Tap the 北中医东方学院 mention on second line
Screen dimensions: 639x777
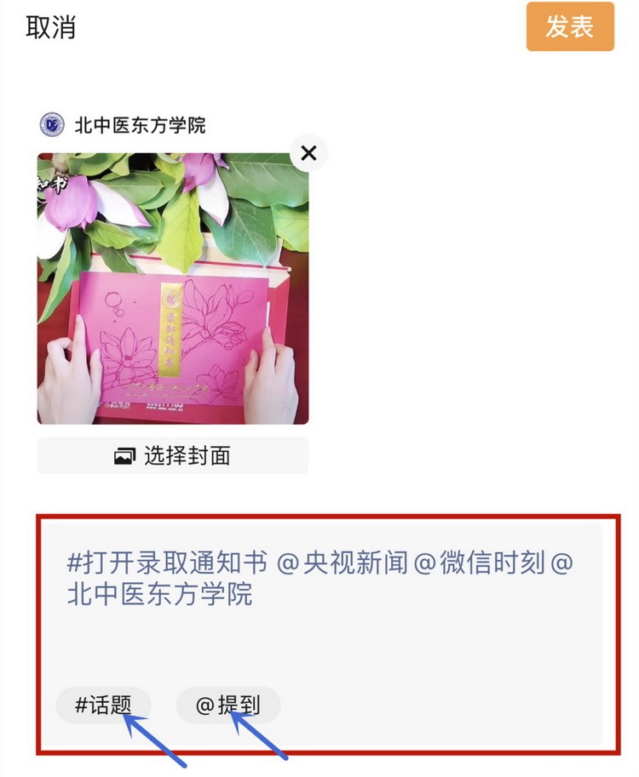[x=160, y=593]
